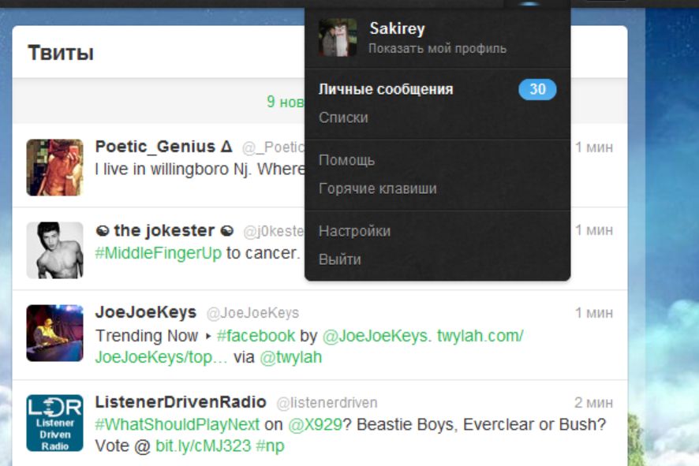Click the jokester profile picture
This screenshot has height=466, width=699.
[55, 251]
